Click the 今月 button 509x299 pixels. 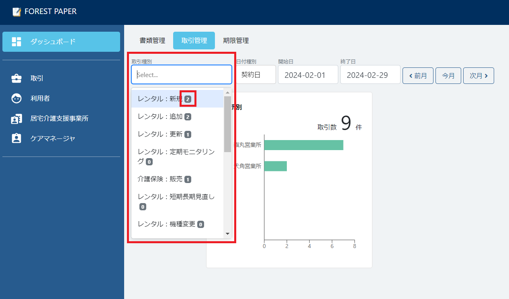[x=448, y=75]
